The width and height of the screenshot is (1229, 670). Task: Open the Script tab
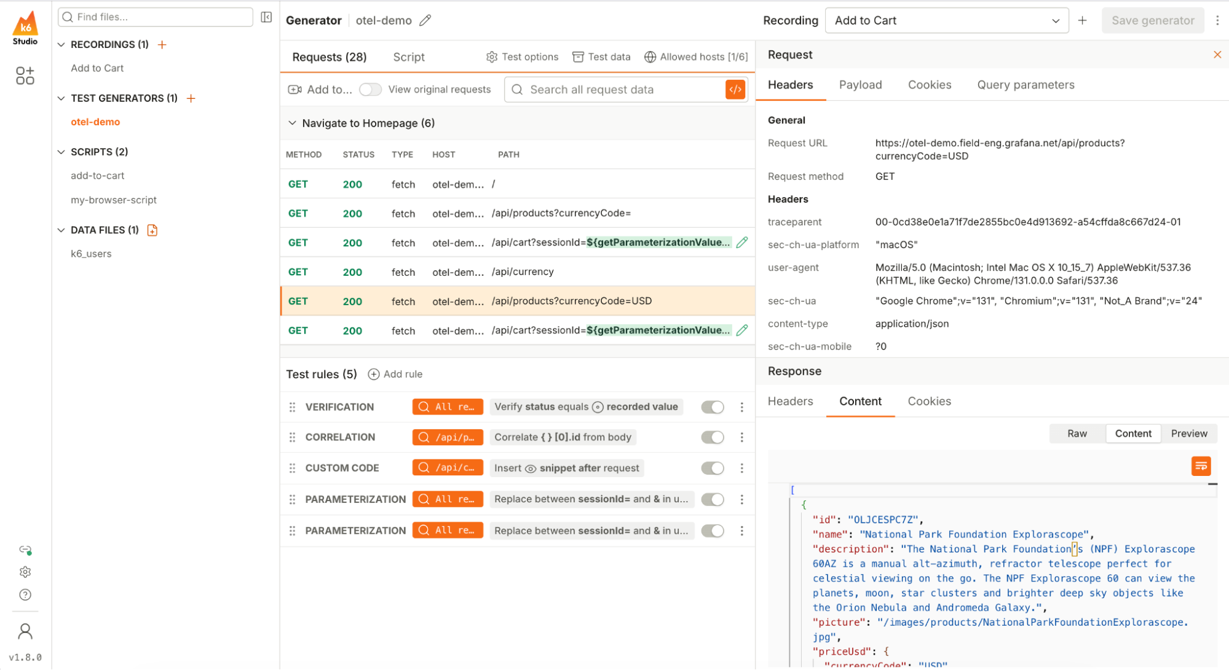coord(408,56)
